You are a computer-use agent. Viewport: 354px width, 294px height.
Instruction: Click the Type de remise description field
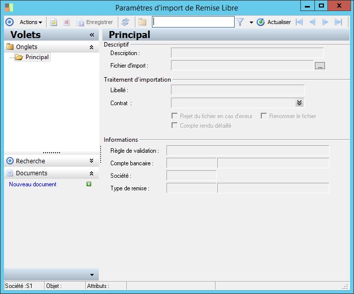(273, 188)
